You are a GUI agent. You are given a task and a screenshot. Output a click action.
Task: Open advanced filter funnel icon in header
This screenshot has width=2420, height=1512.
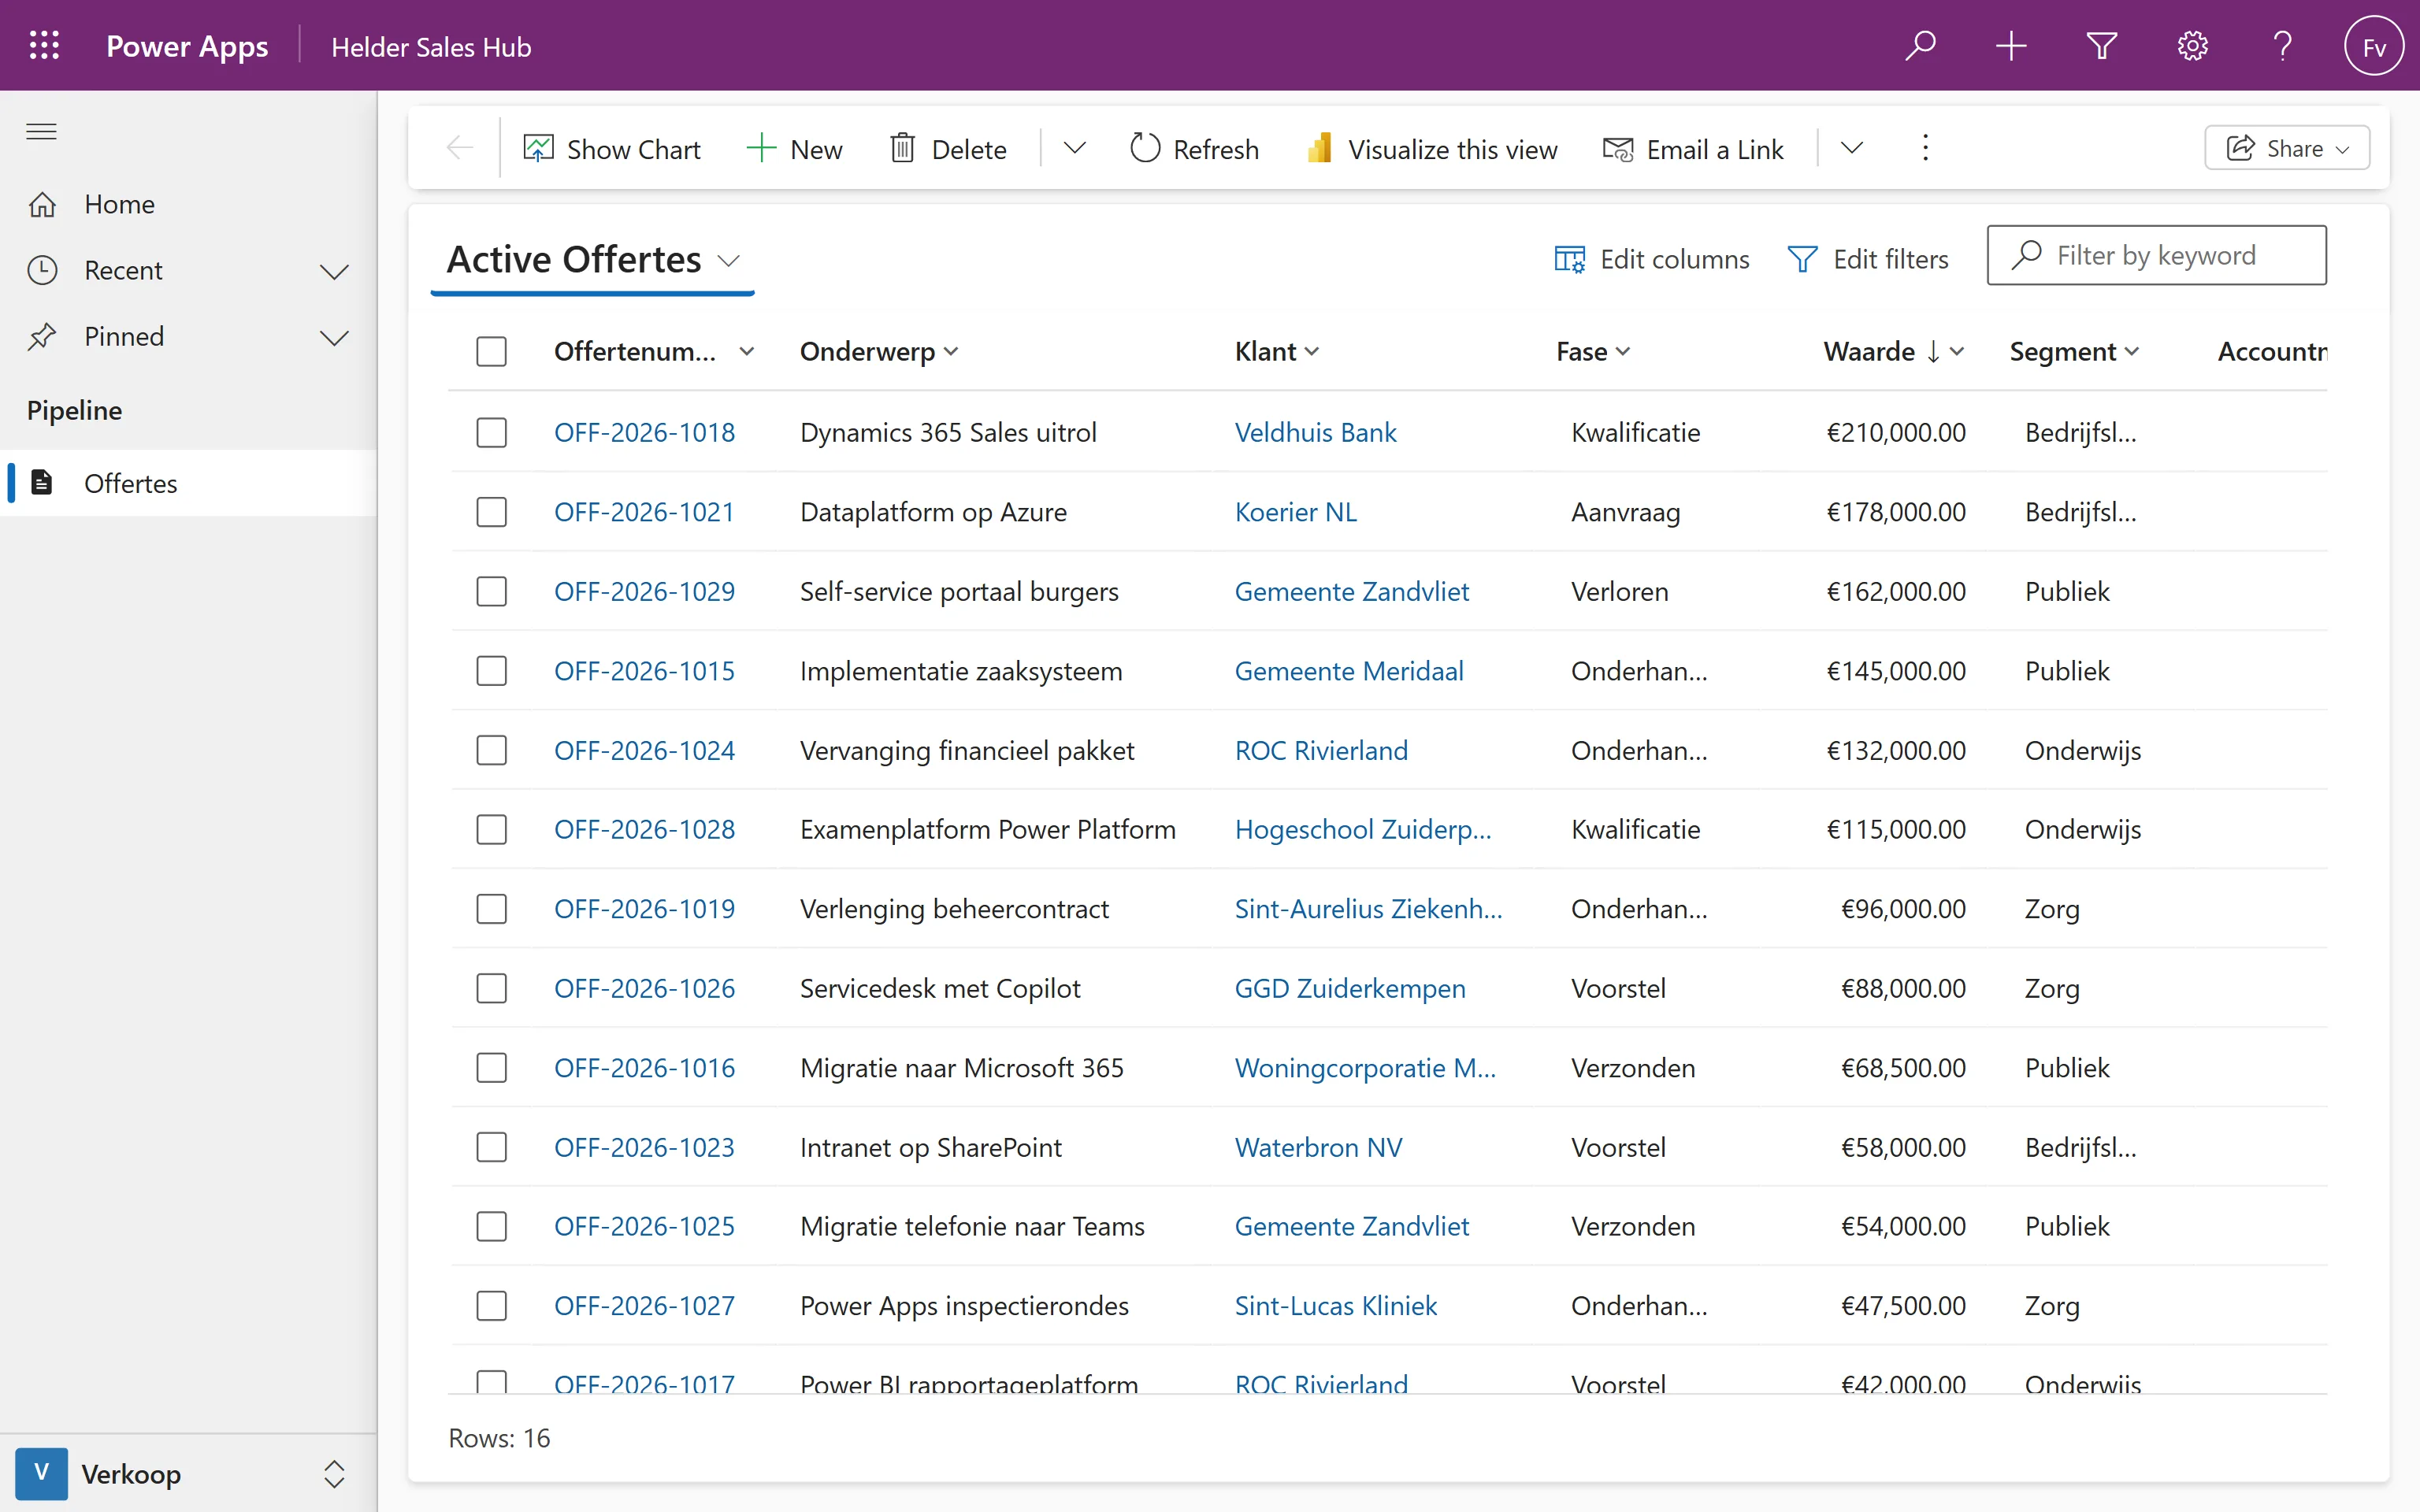click(2102, 46)
